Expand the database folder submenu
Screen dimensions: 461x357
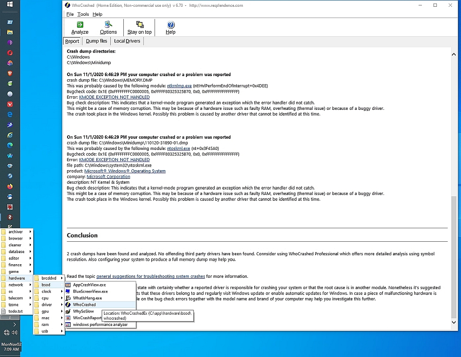[x=17, y=252]
